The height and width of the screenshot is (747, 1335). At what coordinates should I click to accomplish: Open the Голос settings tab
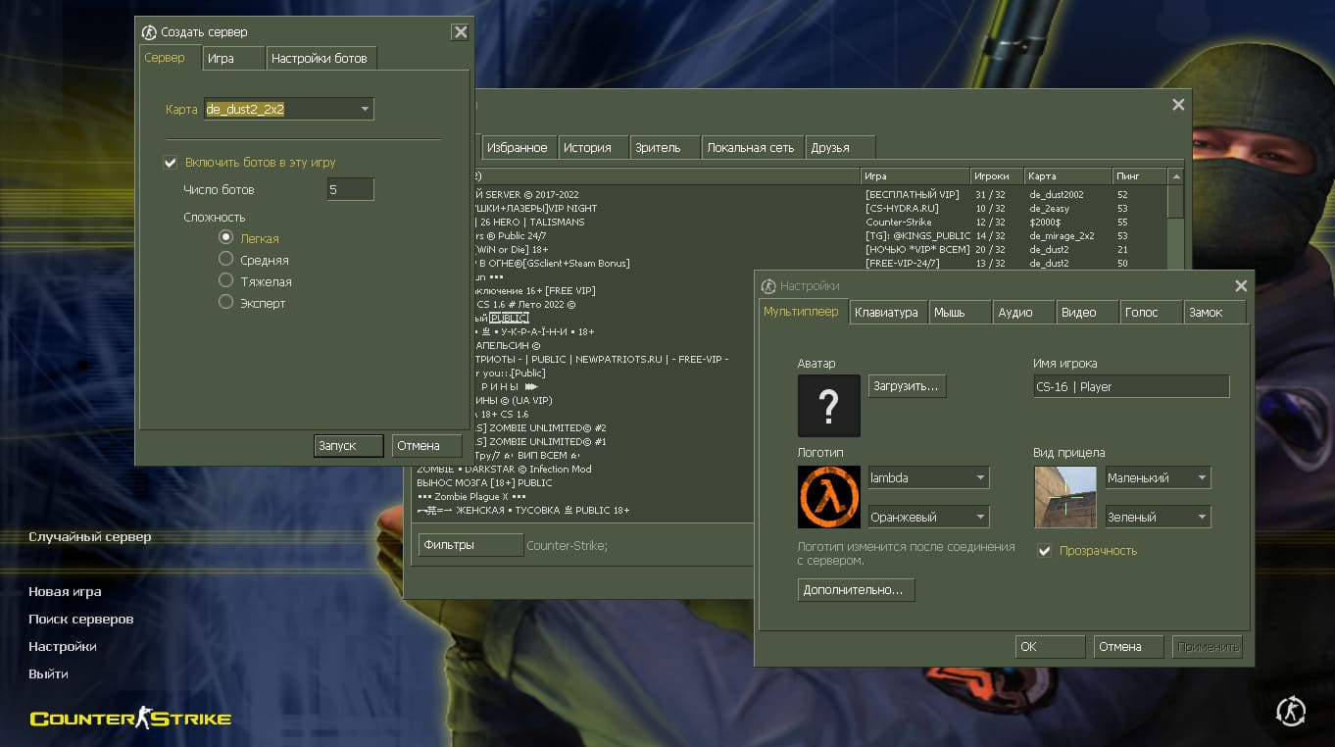(1151, 313)
